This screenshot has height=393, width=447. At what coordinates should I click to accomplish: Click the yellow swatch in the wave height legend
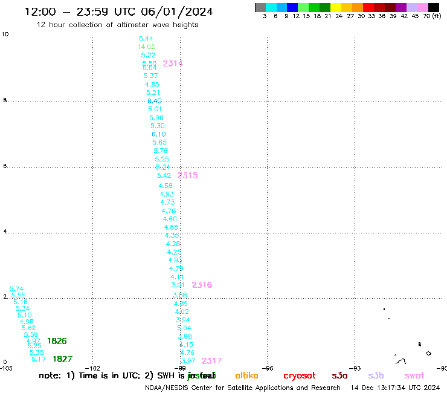(336, 7)
